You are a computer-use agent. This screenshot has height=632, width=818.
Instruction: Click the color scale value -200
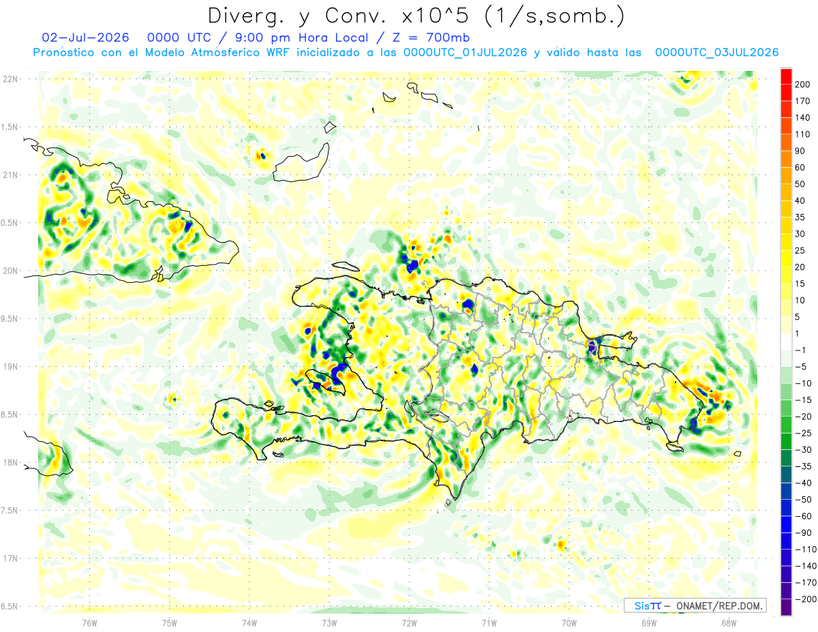click(807, 599)
